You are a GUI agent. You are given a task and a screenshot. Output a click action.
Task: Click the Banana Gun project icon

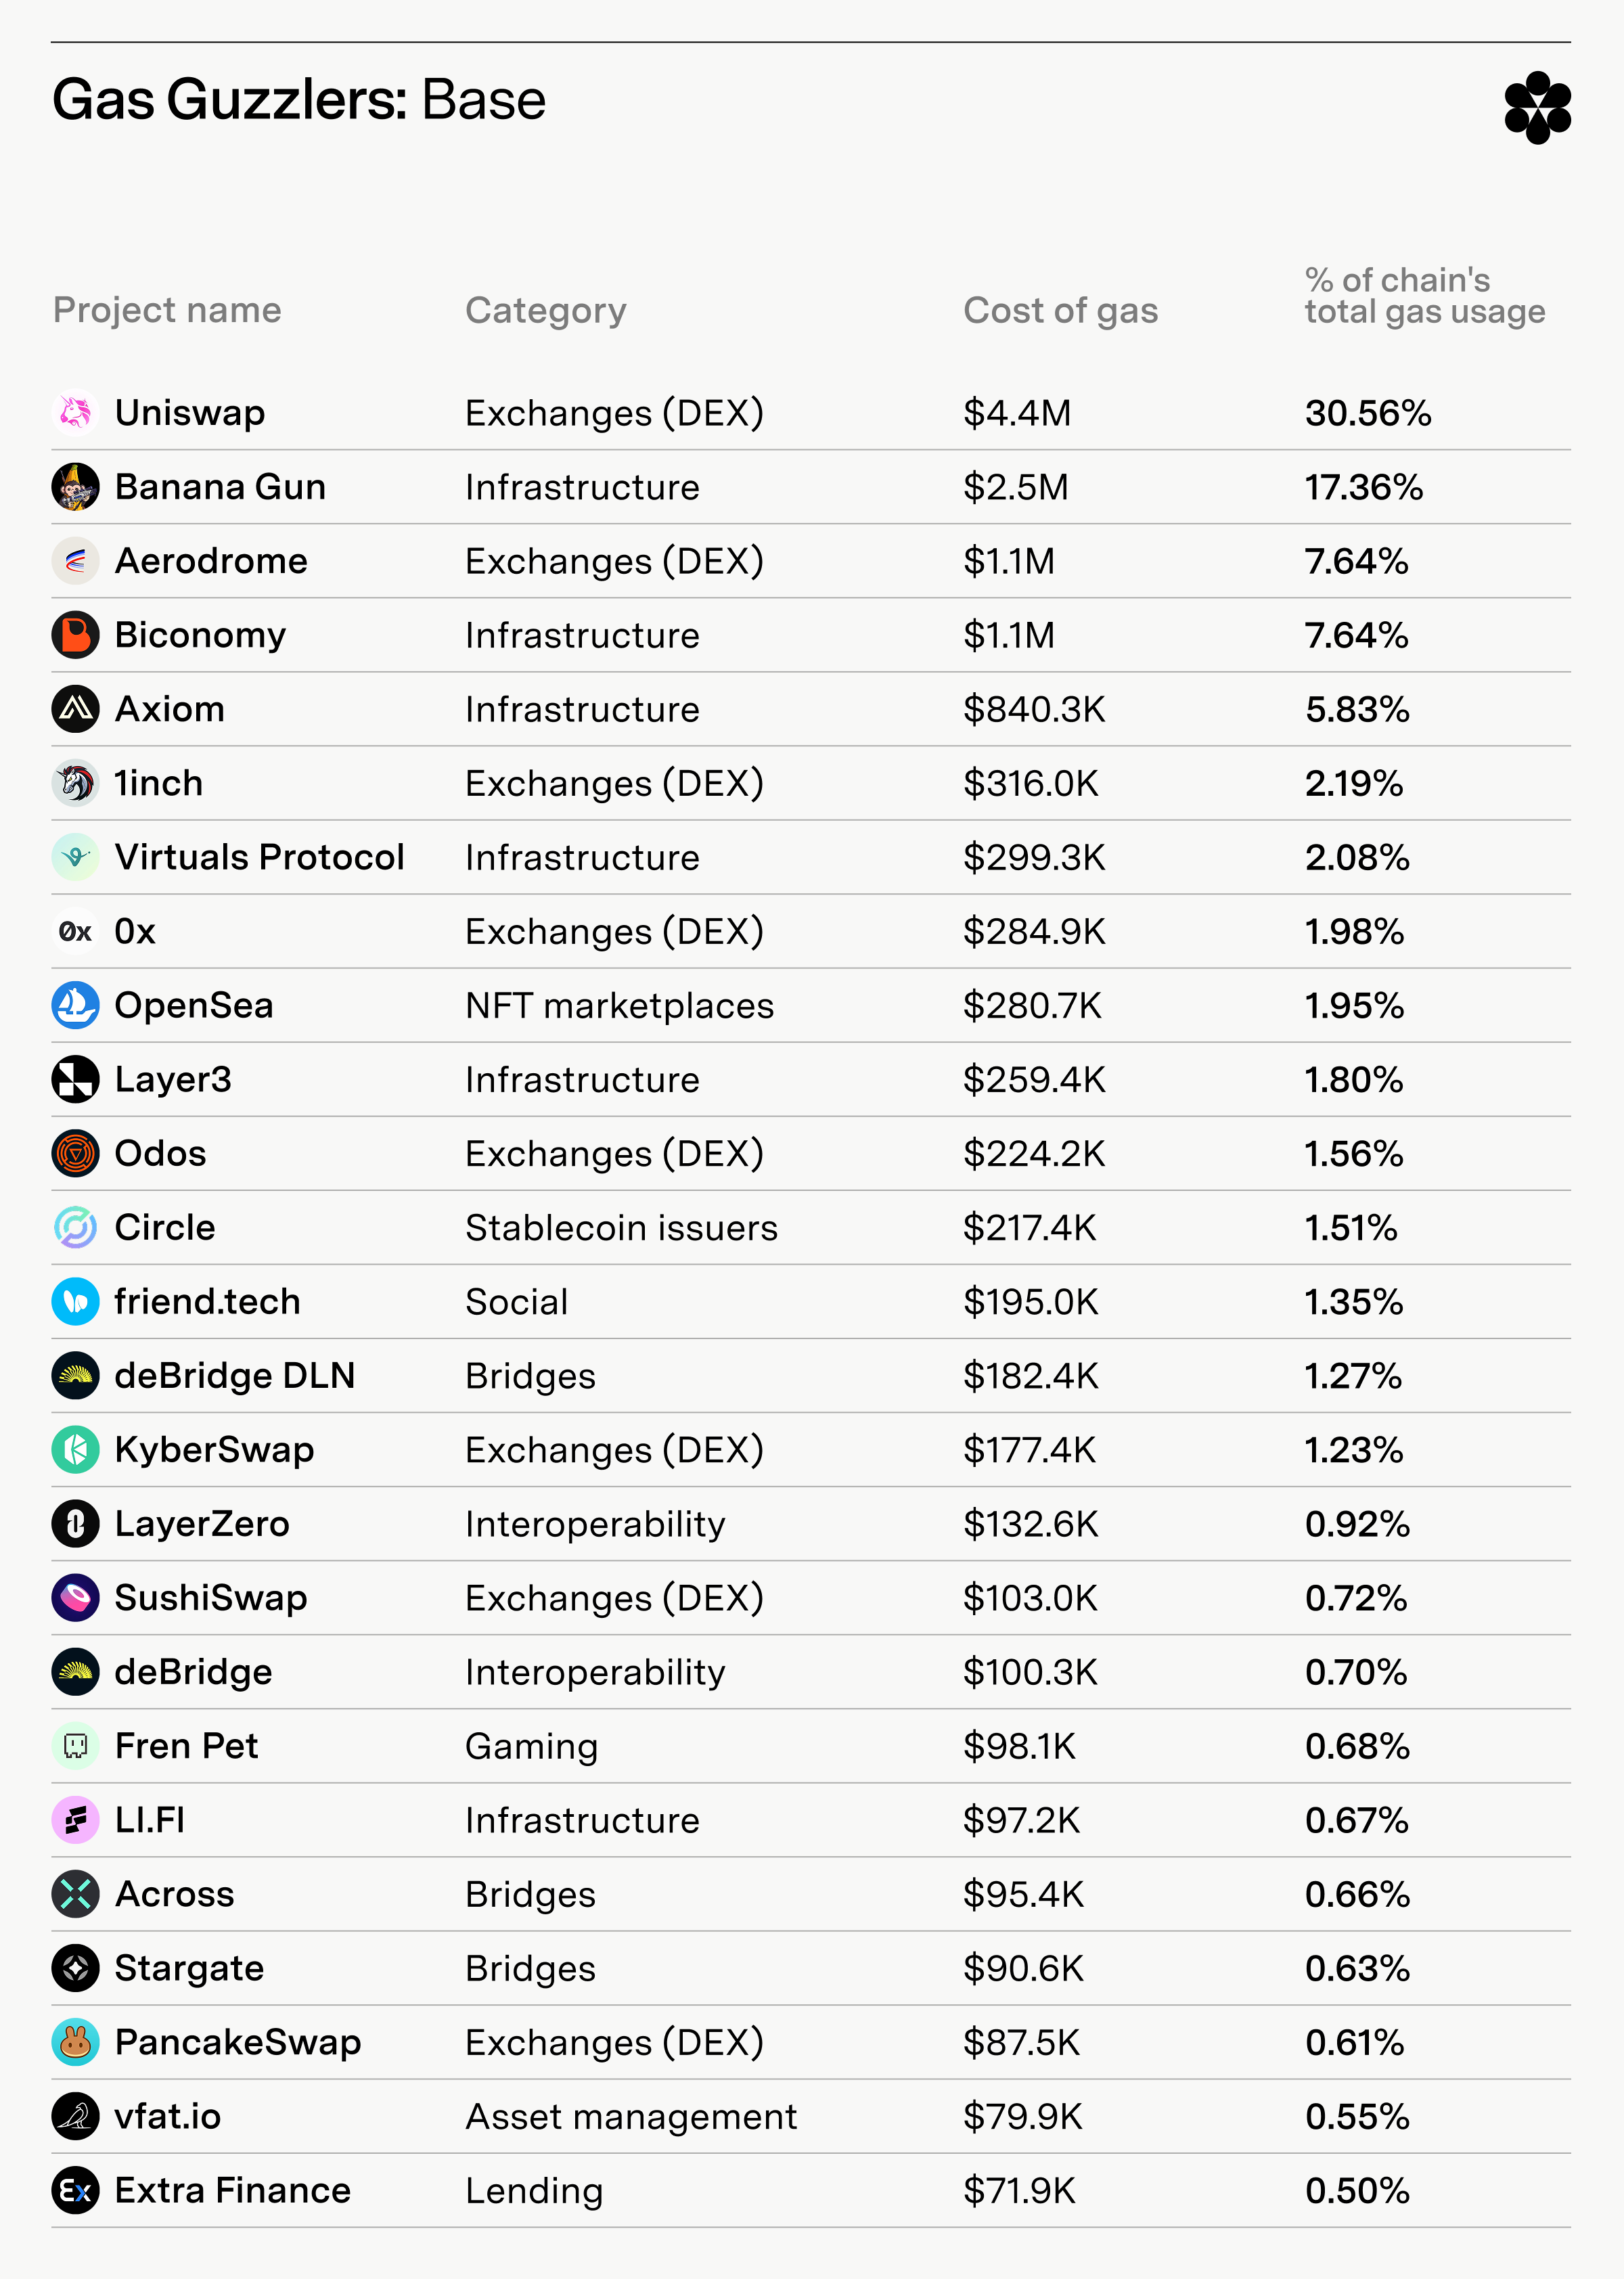pyautogui.click(x=75, y=486)
